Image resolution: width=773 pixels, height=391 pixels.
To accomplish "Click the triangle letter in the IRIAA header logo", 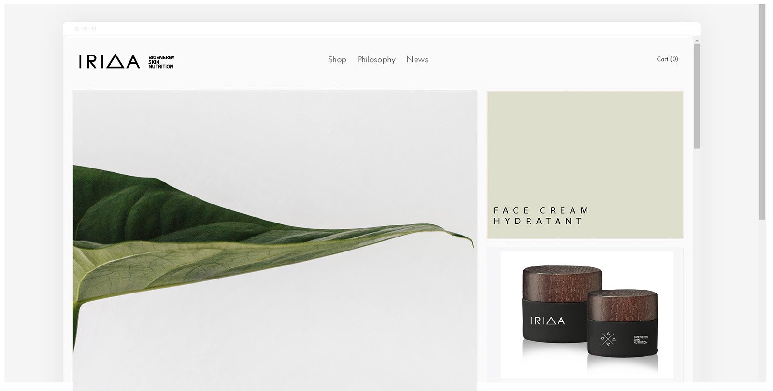I will 115,61.
